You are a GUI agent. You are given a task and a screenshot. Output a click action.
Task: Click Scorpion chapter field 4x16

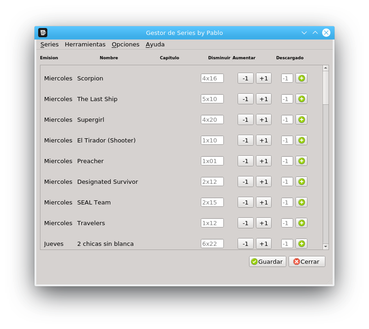[x=212, y=79]
